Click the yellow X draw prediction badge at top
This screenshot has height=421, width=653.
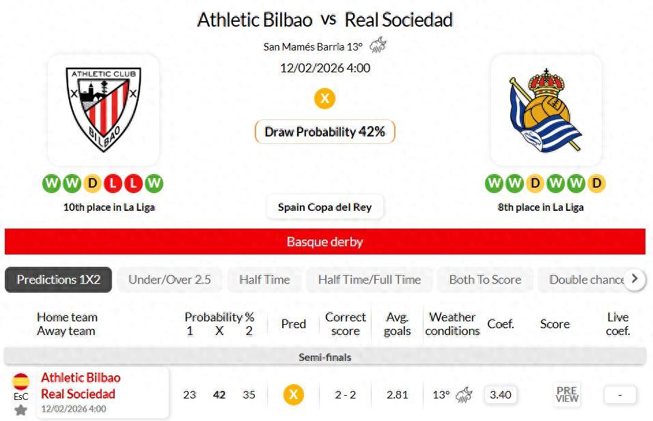(324, 98)
